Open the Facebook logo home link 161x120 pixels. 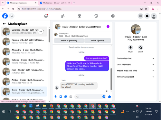click(x=5, y=16)
